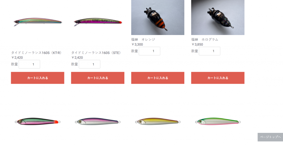Focus quantity field for KT-R lure
The height and width of the screenshot is (145, 283).
(29, 64)
